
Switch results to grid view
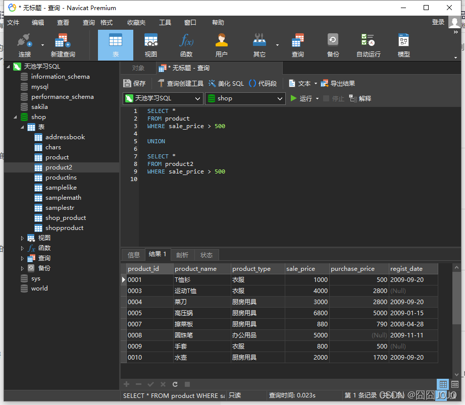click(443, 384)
